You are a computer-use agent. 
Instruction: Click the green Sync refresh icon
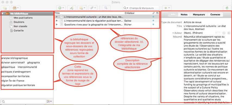pyautogui.click(x=227, y=8)
